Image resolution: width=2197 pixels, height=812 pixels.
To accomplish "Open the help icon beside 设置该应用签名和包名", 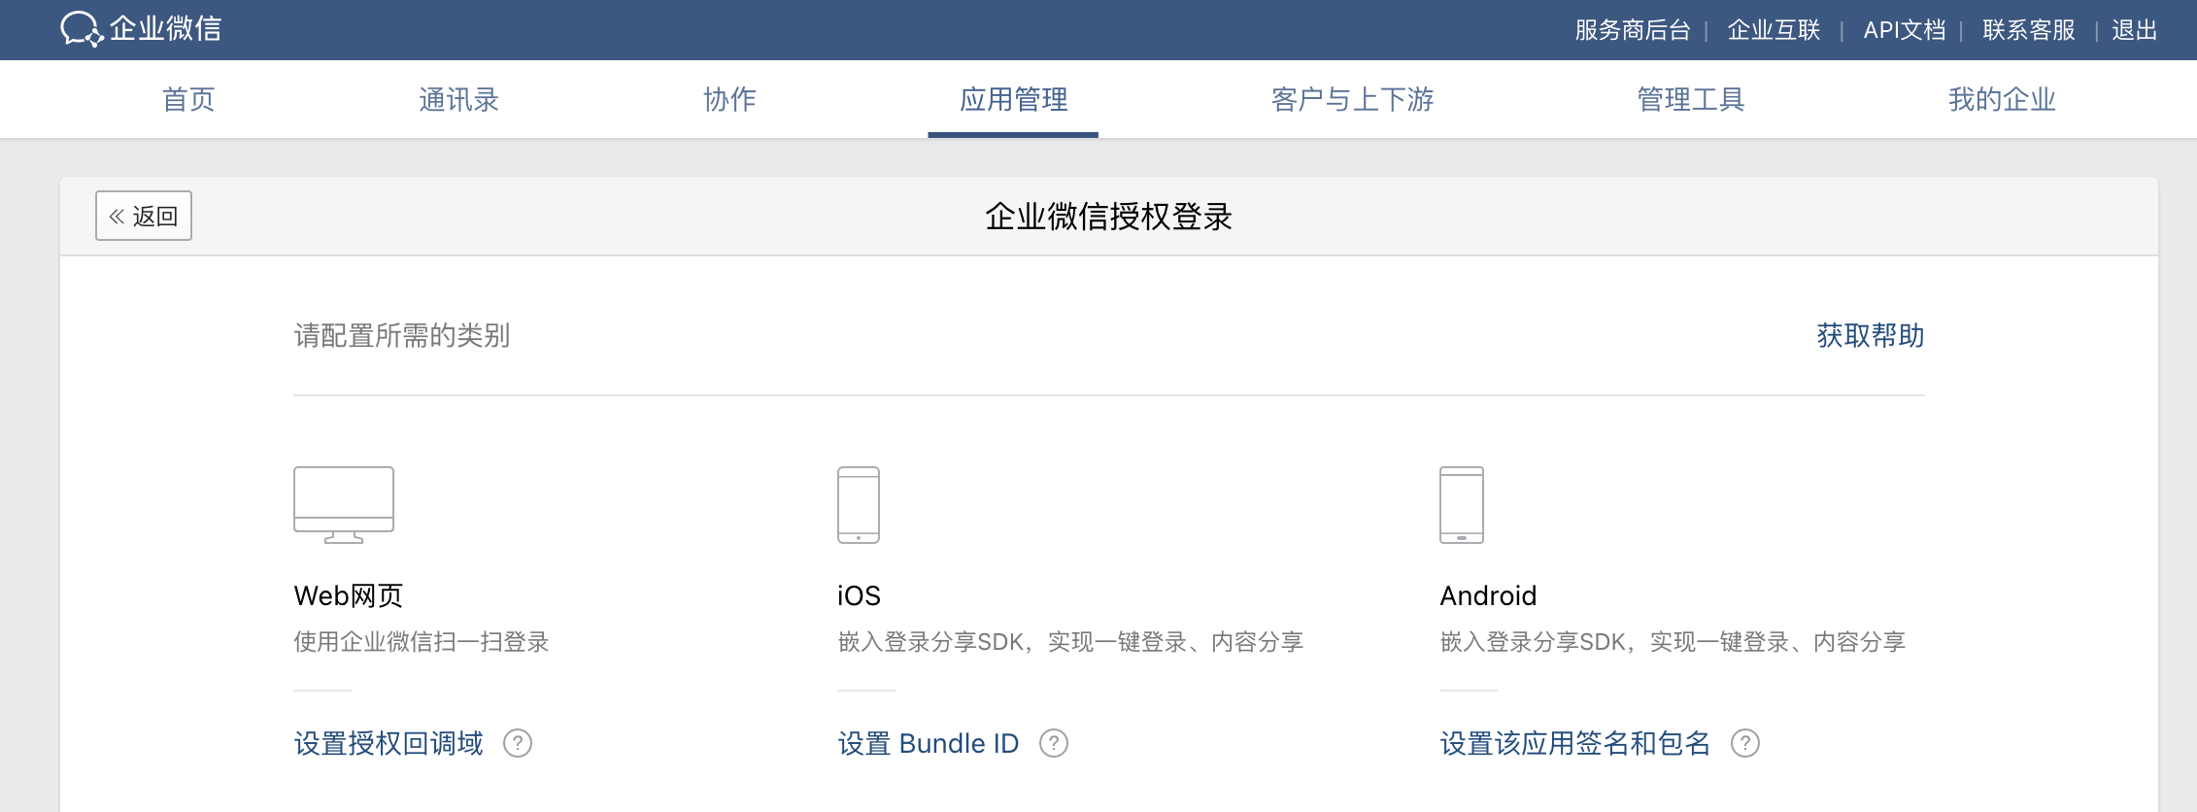I will click(1747, 743).
